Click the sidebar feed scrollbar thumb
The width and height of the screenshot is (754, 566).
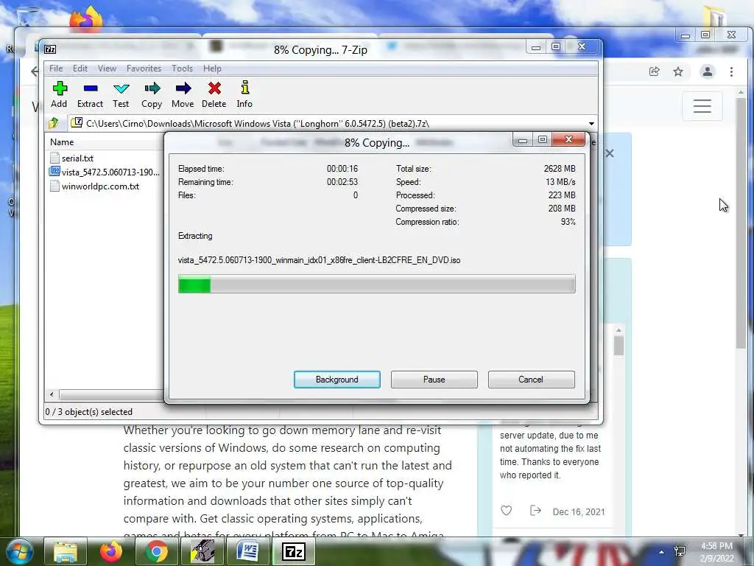619,346
